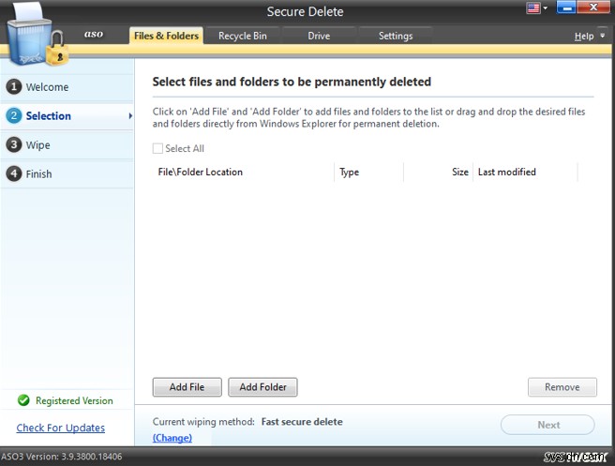The width and height of the screenshot is (615, 466).
Task: Click the Remove button
Action: click(x=562, y=386)
